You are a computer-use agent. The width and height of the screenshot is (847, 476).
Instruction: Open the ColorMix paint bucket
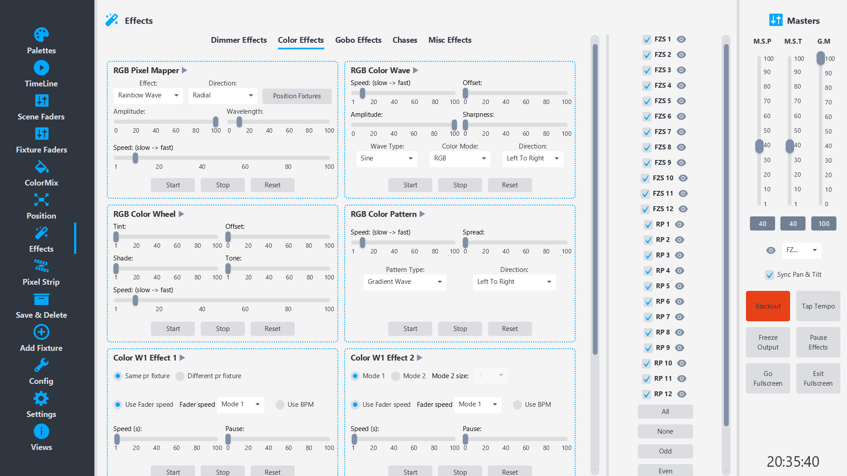click(x=41, y=167)
